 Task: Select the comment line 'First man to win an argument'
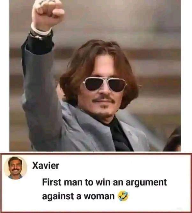click(x=105, y=182)
